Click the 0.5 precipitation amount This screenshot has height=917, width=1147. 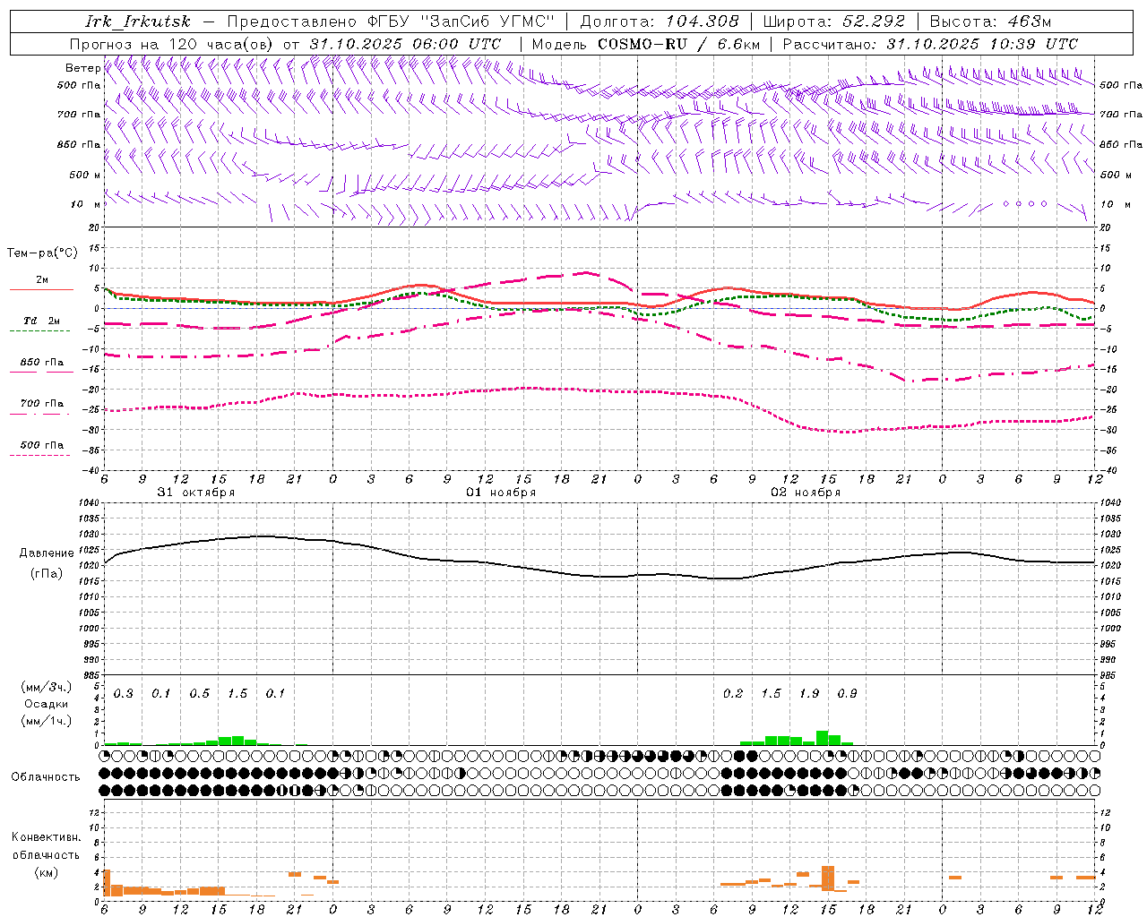199,694
